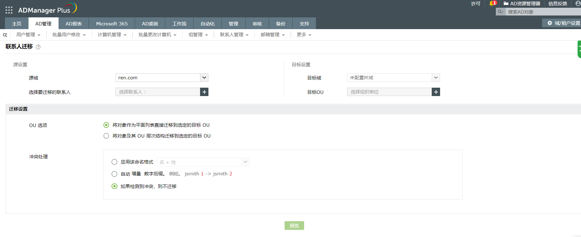
Task: Click the AD资源管理器 folder icon
Action: (x=506, y=3)
